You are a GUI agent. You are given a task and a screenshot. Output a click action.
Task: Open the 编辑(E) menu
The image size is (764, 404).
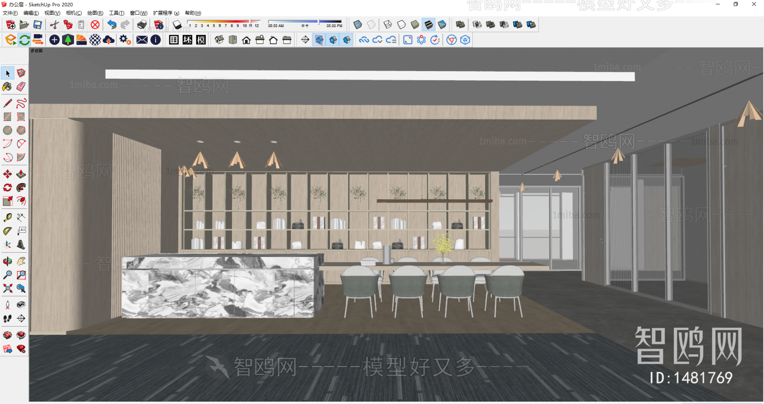point(31,13)
